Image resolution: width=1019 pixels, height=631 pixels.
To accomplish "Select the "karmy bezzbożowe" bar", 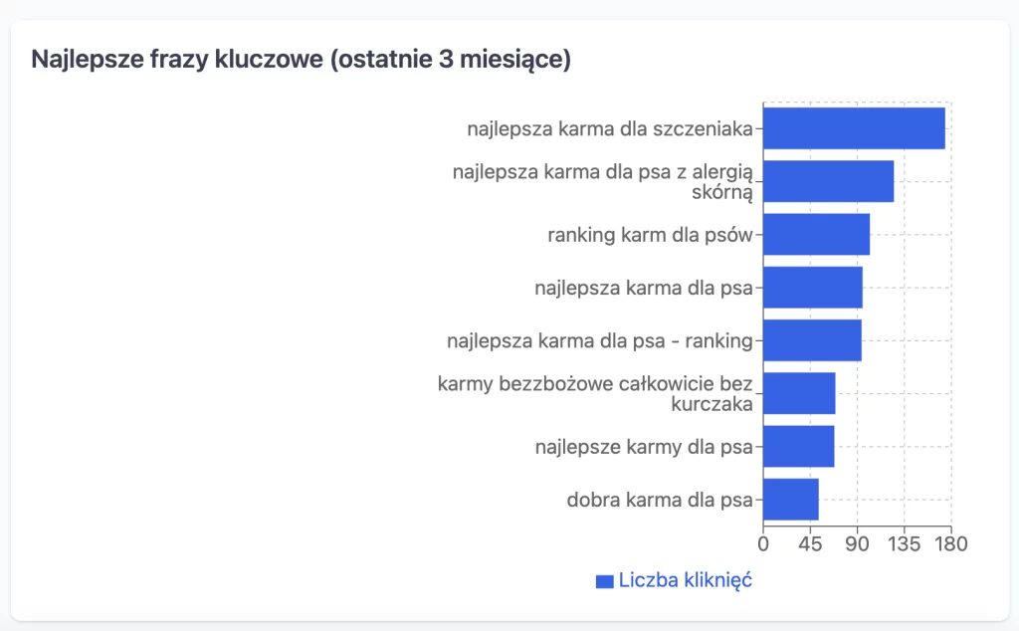I will [x=799, y=393].
